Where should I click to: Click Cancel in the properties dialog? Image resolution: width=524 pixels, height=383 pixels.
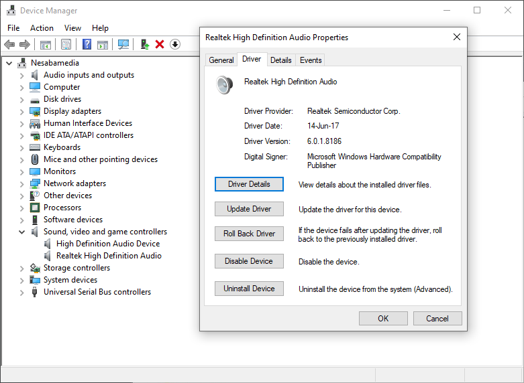point(437,319)
